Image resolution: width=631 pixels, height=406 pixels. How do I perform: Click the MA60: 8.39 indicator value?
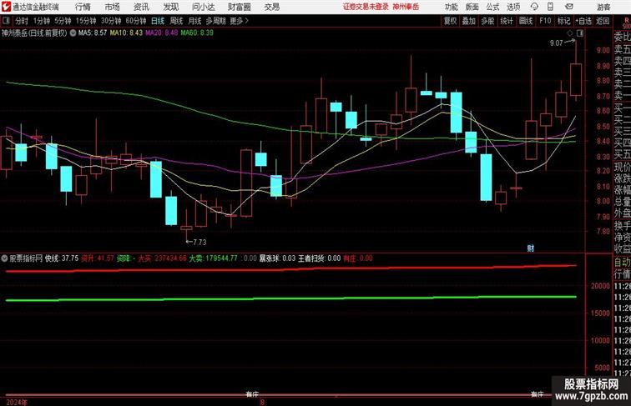[x=197, y=33]
